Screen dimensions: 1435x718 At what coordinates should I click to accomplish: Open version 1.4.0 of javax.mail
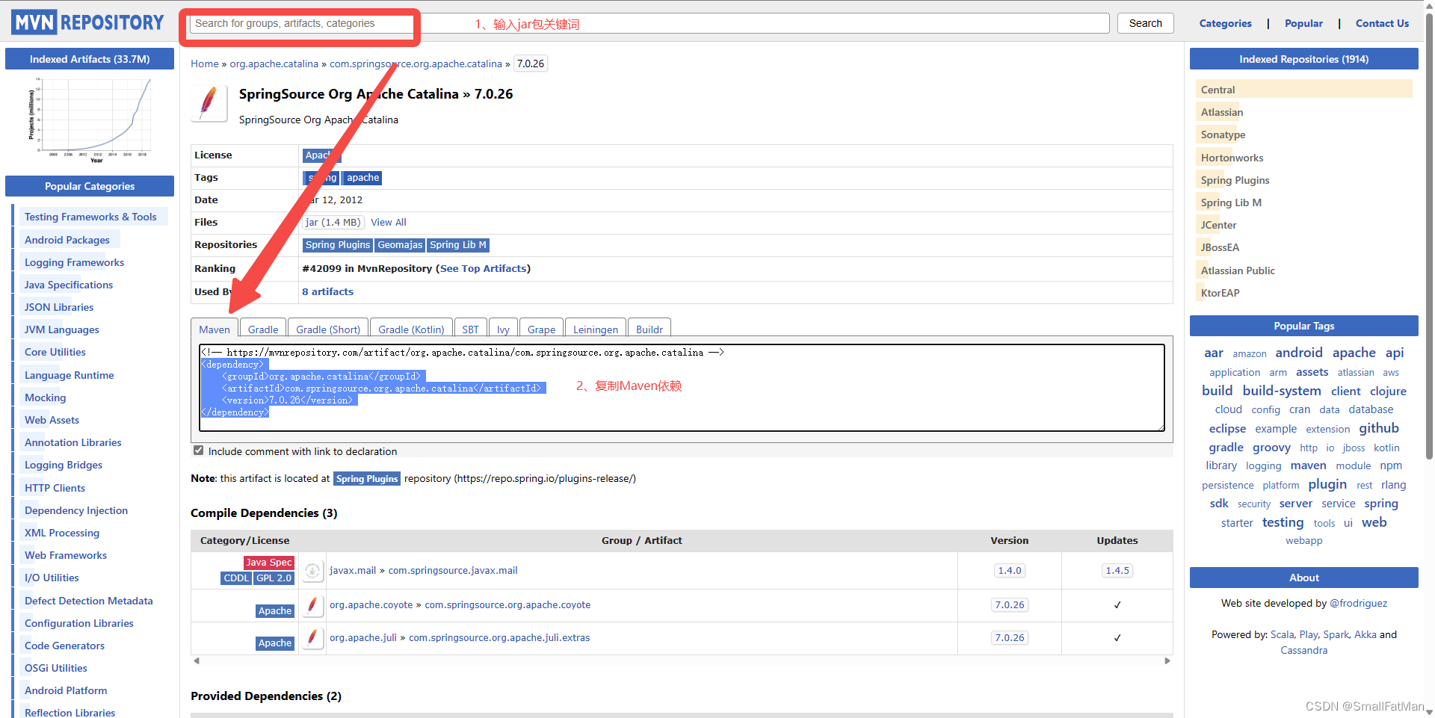point(1009,570)
